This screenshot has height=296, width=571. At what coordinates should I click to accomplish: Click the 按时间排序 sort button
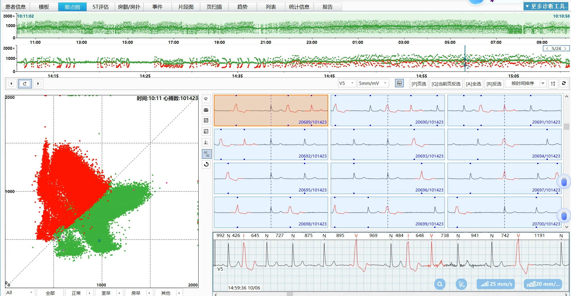tap(523, 83)
